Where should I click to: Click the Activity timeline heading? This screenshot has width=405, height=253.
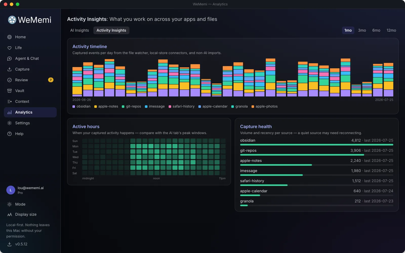pyautogui.click(x=90, y=47)
